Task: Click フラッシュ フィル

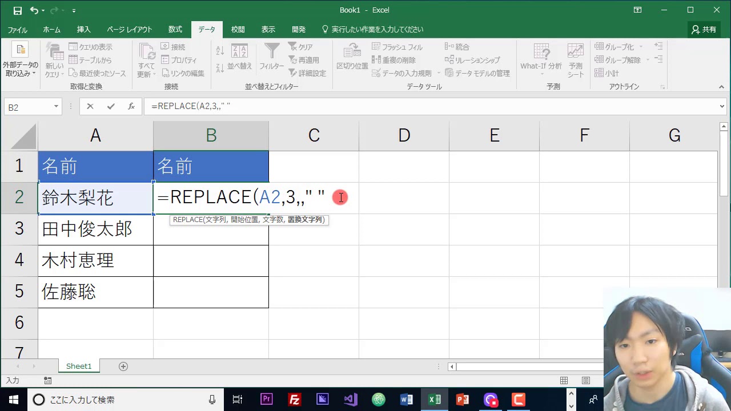Action: point(397,47)
